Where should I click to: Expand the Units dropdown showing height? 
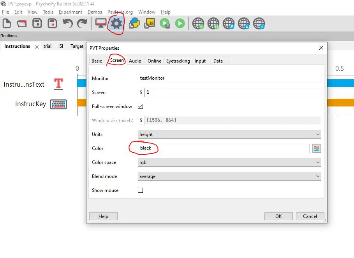coord(229,134)
